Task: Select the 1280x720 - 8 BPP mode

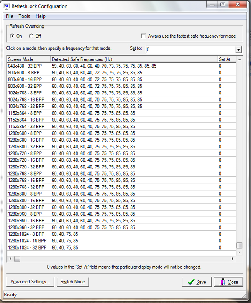Action: pyautogui.click(x=121, y=153)
